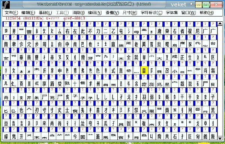The image size is (225, 144).
Task: Open the 尺寸(M) menu
Action: [130, 13]
